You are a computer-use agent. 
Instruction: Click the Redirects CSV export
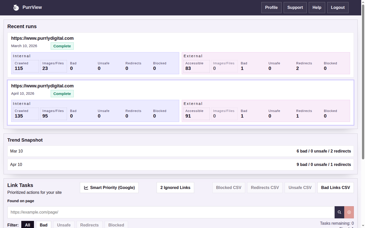pos(265,187)
